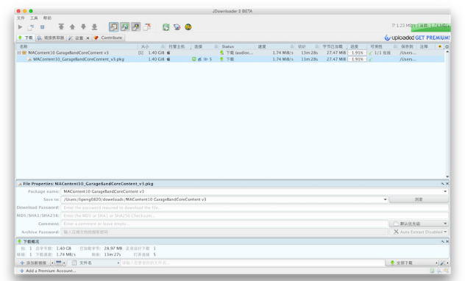Image resolution: width=465 pixels, height=281 pixels.
Task: Click the 1.91% progress bar of the pkg file row
Action: pyautogui.click(x=358, y=60)
